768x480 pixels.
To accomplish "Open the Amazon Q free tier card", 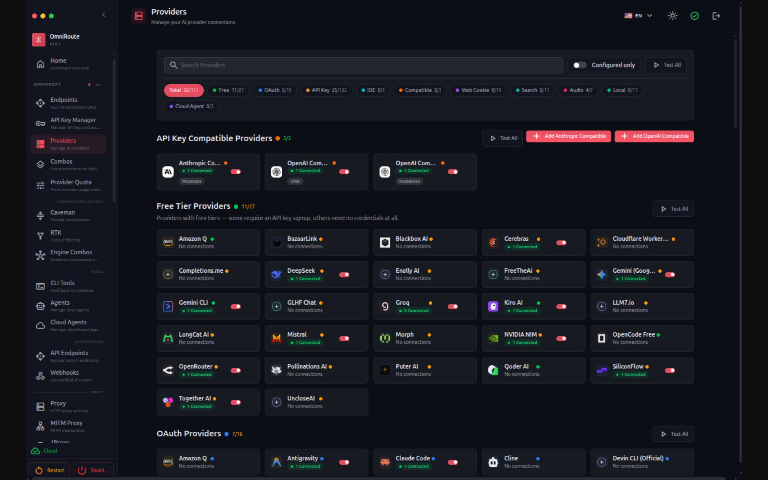I will tap(208, 242).
